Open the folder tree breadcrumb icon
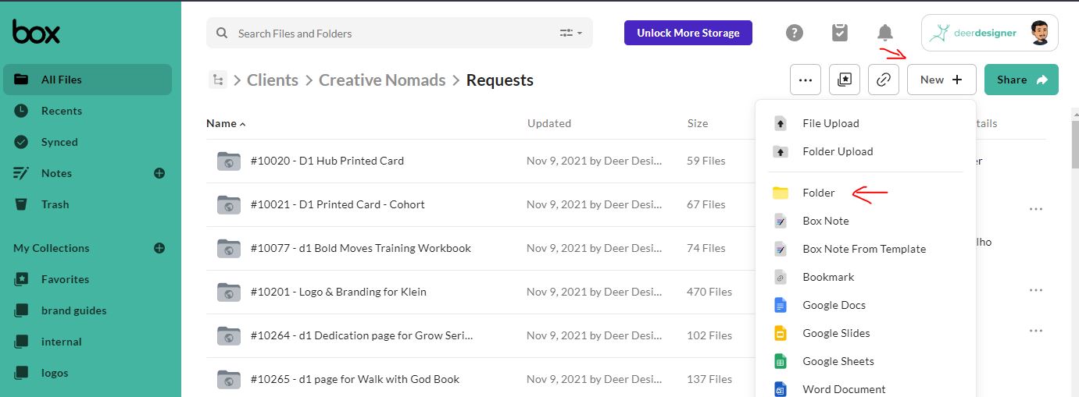This screenshot has height=397, width=1079. 218,80
